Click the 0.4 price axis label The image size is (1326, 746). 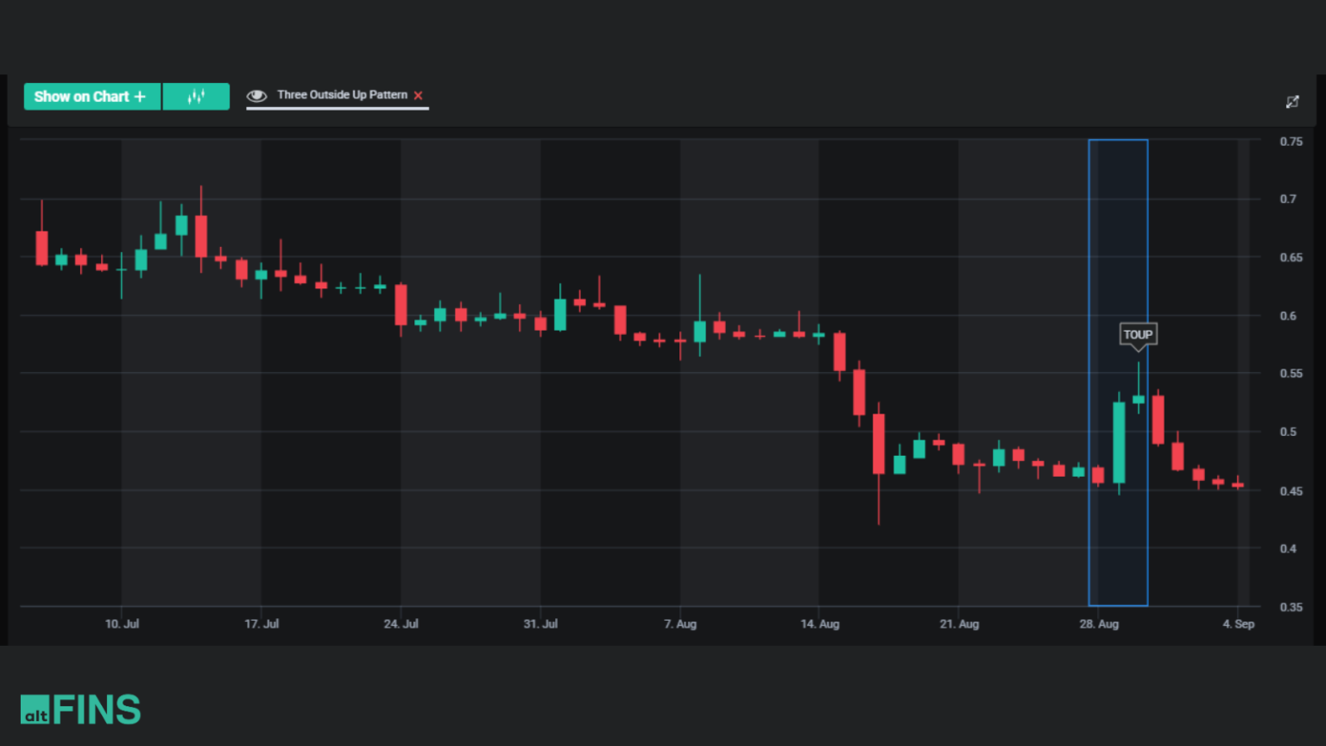(1288, 548)
